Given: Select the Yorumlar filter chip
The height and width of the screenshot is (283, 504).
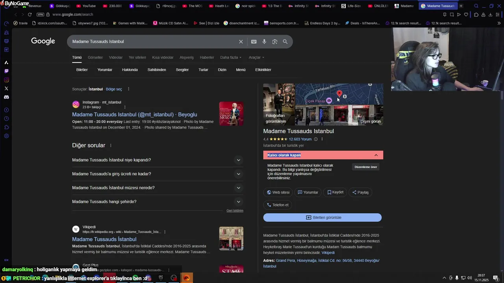Looking at the screenshot, I should tap(105, 70).
